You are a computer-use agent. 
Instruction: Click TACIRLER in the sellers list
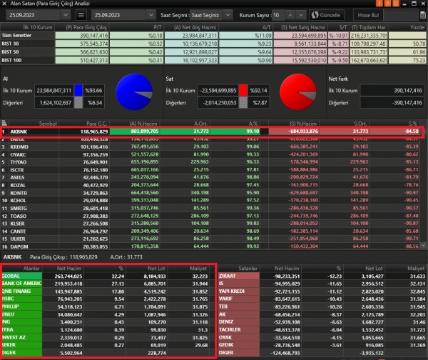point(239,330)
